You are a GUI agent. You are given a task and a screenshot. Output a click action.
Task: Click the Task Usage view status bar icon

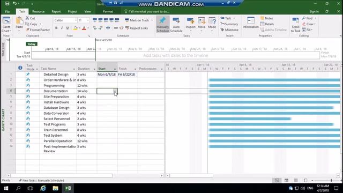pyautogui.click(x=286, y=180)
